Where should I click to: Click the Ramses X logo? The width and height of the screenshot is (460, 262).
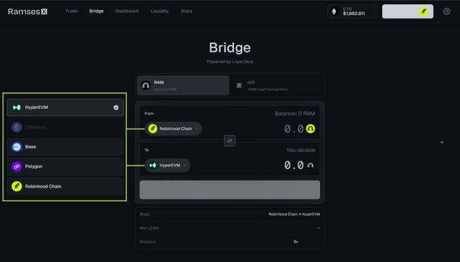point(27,11)
